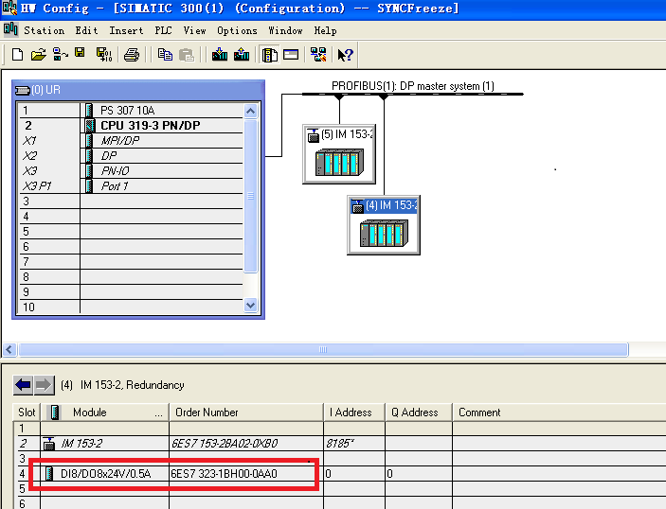Open the Options menu
Image resolution: width=666 pixels, height=509 pixels.
pyautogui.click(x=237, y=30)
